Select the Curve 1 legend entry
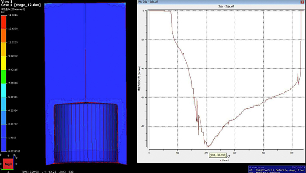Screen dimensions: 306x173 224,160
